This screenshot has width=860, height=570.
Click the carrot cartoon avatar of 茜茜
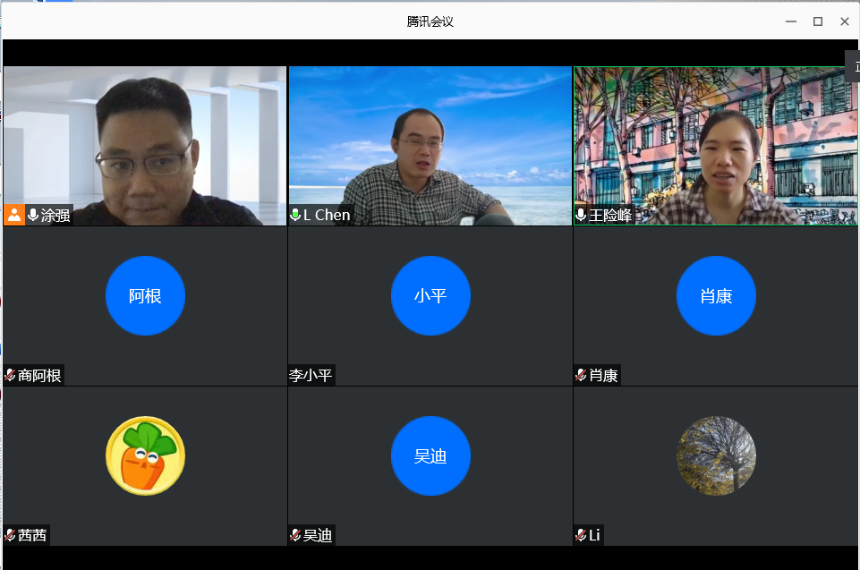(145, 455)
